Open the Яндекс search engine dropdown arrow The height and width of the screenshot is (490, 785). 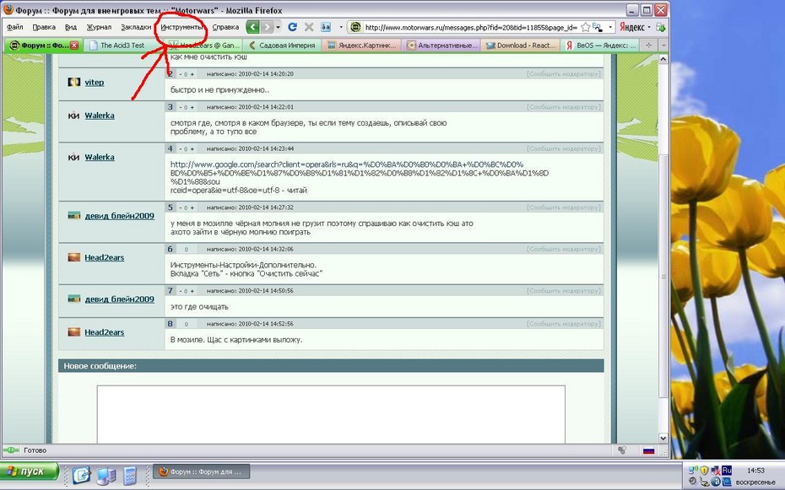[x=649, y=27]
